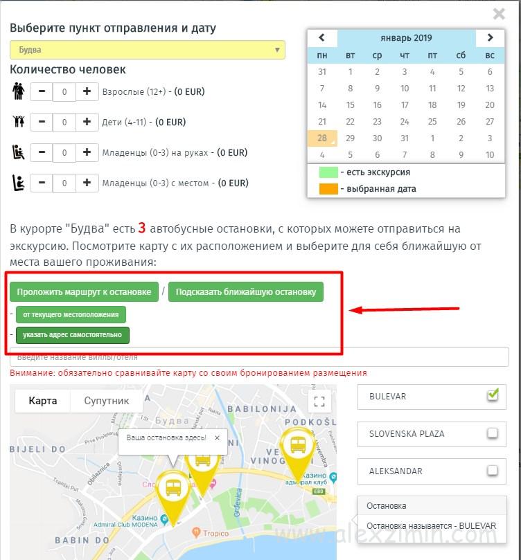Viewport: 521px width, 560px height.
Task: Open the departure point dropdown showing Будва
Action: (x=147, y=50)
